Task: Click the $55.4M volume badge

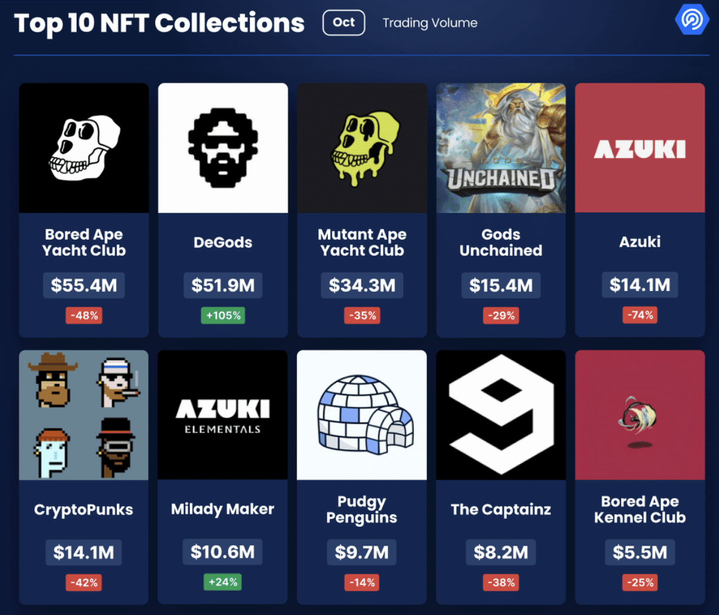Action: (x=84, y=285)
